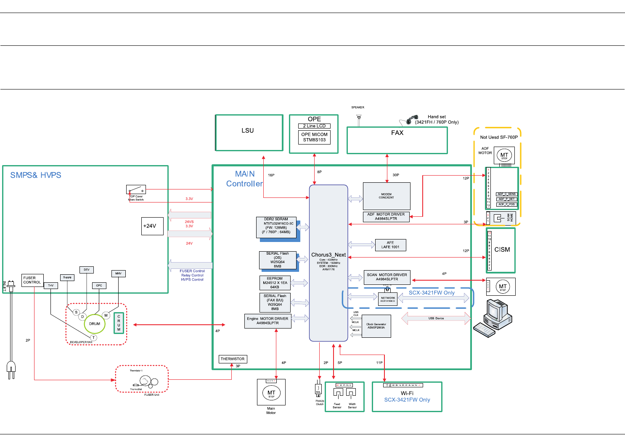Click the DEV box
The height and width of the screenshot is (447, 625).
[87, 270]
